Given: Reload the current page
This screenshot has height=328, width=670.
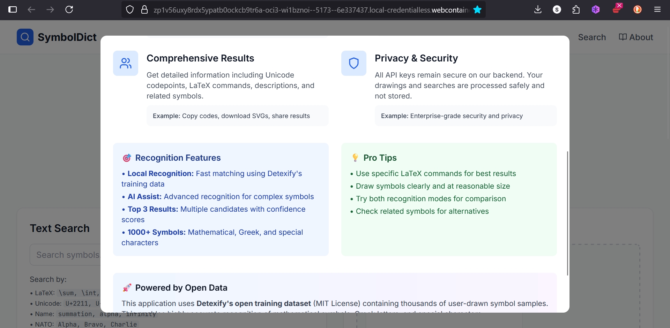Looking at the screenshot, I should (69, 9).
